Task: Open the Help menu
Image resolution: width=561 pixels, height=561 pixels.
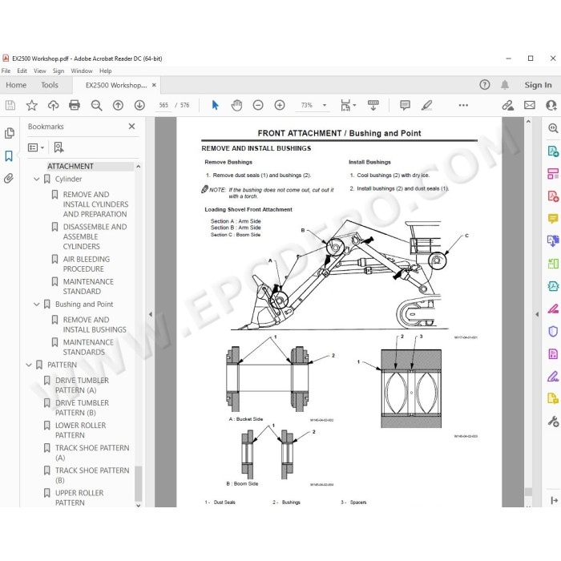Action: 106,71
